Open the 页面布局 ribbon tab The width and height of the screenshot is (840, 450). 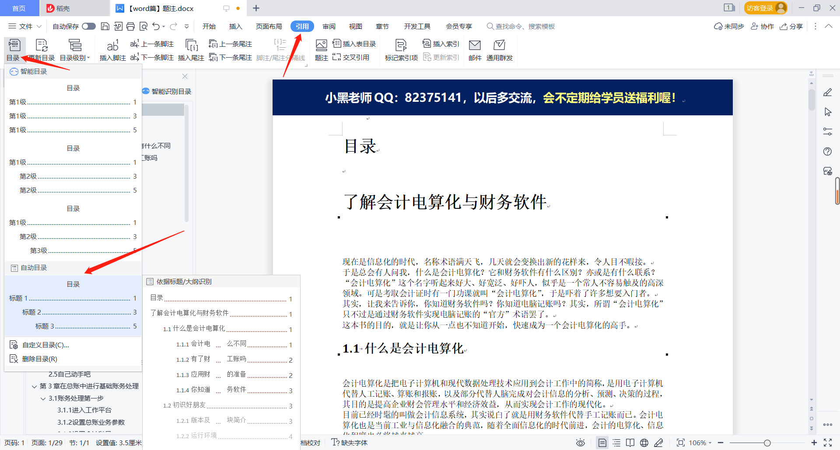[x=269, y=26]
